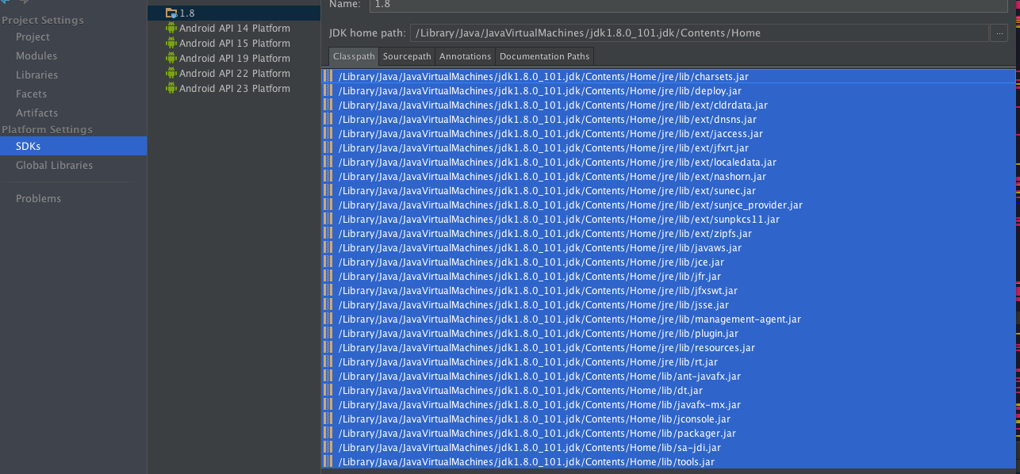Click the jar icon of rt.jar row

click(328, 362)
